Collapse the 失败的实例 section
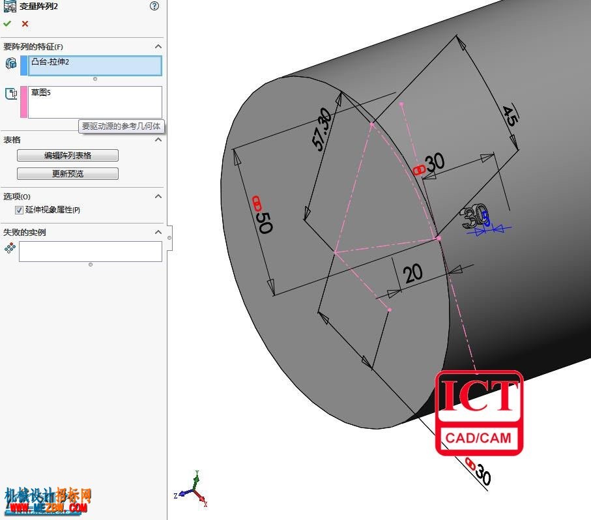Viewport: 591px width, 520px height. (158, 232)
